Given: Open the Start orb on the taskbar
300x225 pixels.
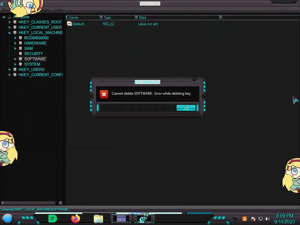Looking at the screenshot, I should 8,219.
